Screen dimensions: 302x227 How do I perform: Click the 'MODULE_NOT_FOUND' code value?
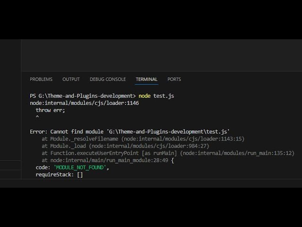coord(80,167)
